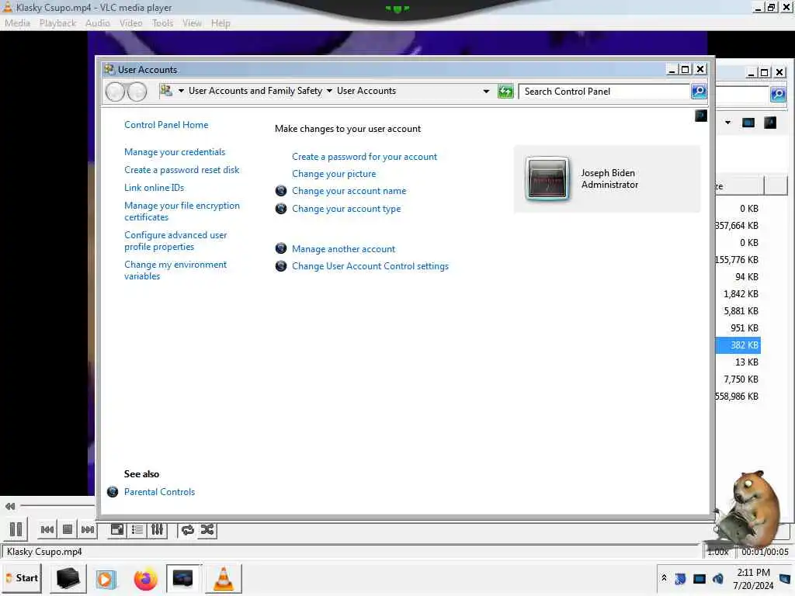Viewport: 795px width, 596px height.
Task: Switch to Control Panel taskbar window
Action: pyautogui.click(x=183, y=578)
